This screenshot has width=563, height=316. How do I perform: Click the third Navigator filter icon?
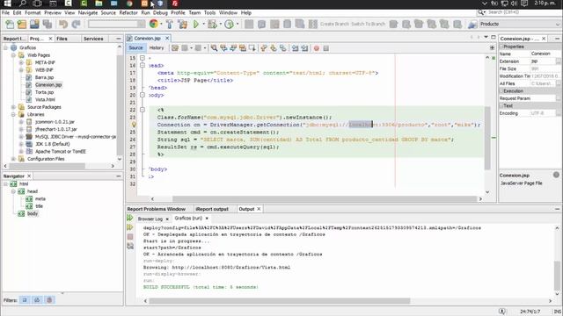point(49,300)
